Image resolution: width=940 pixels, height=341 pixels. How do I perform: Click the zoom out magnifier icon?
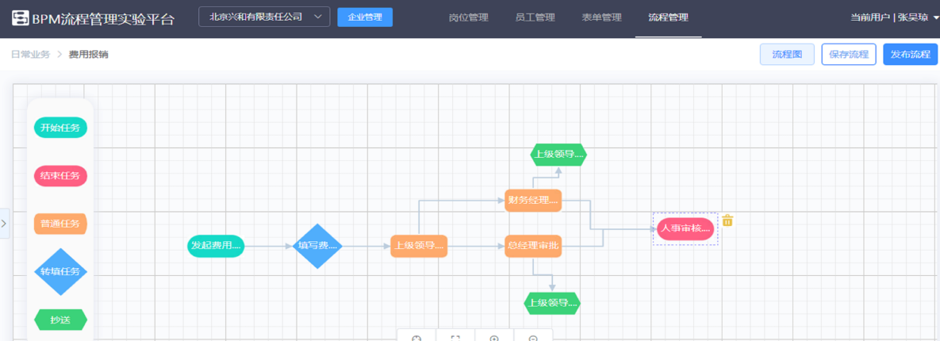click(533, 338)
